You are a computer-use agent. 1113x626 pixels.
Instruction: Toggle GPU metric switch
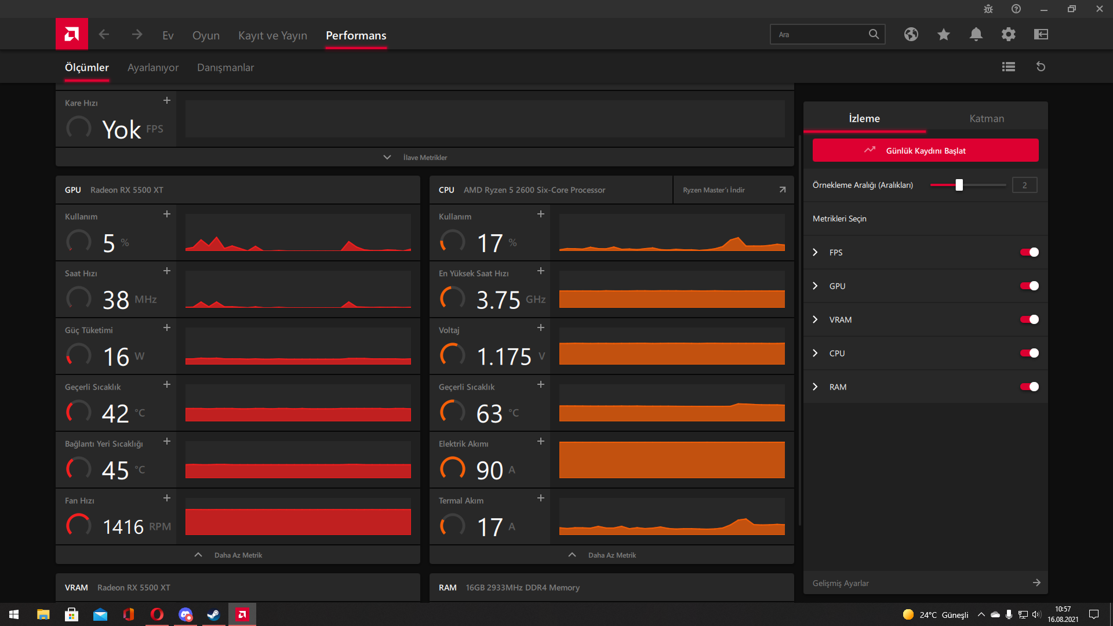(x=1030, y=286)
